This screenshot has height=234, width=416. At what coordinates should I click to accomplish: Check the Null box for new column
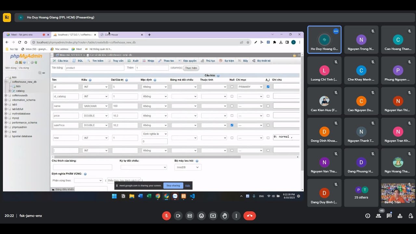pyautogui.click(x=232, y=138)
